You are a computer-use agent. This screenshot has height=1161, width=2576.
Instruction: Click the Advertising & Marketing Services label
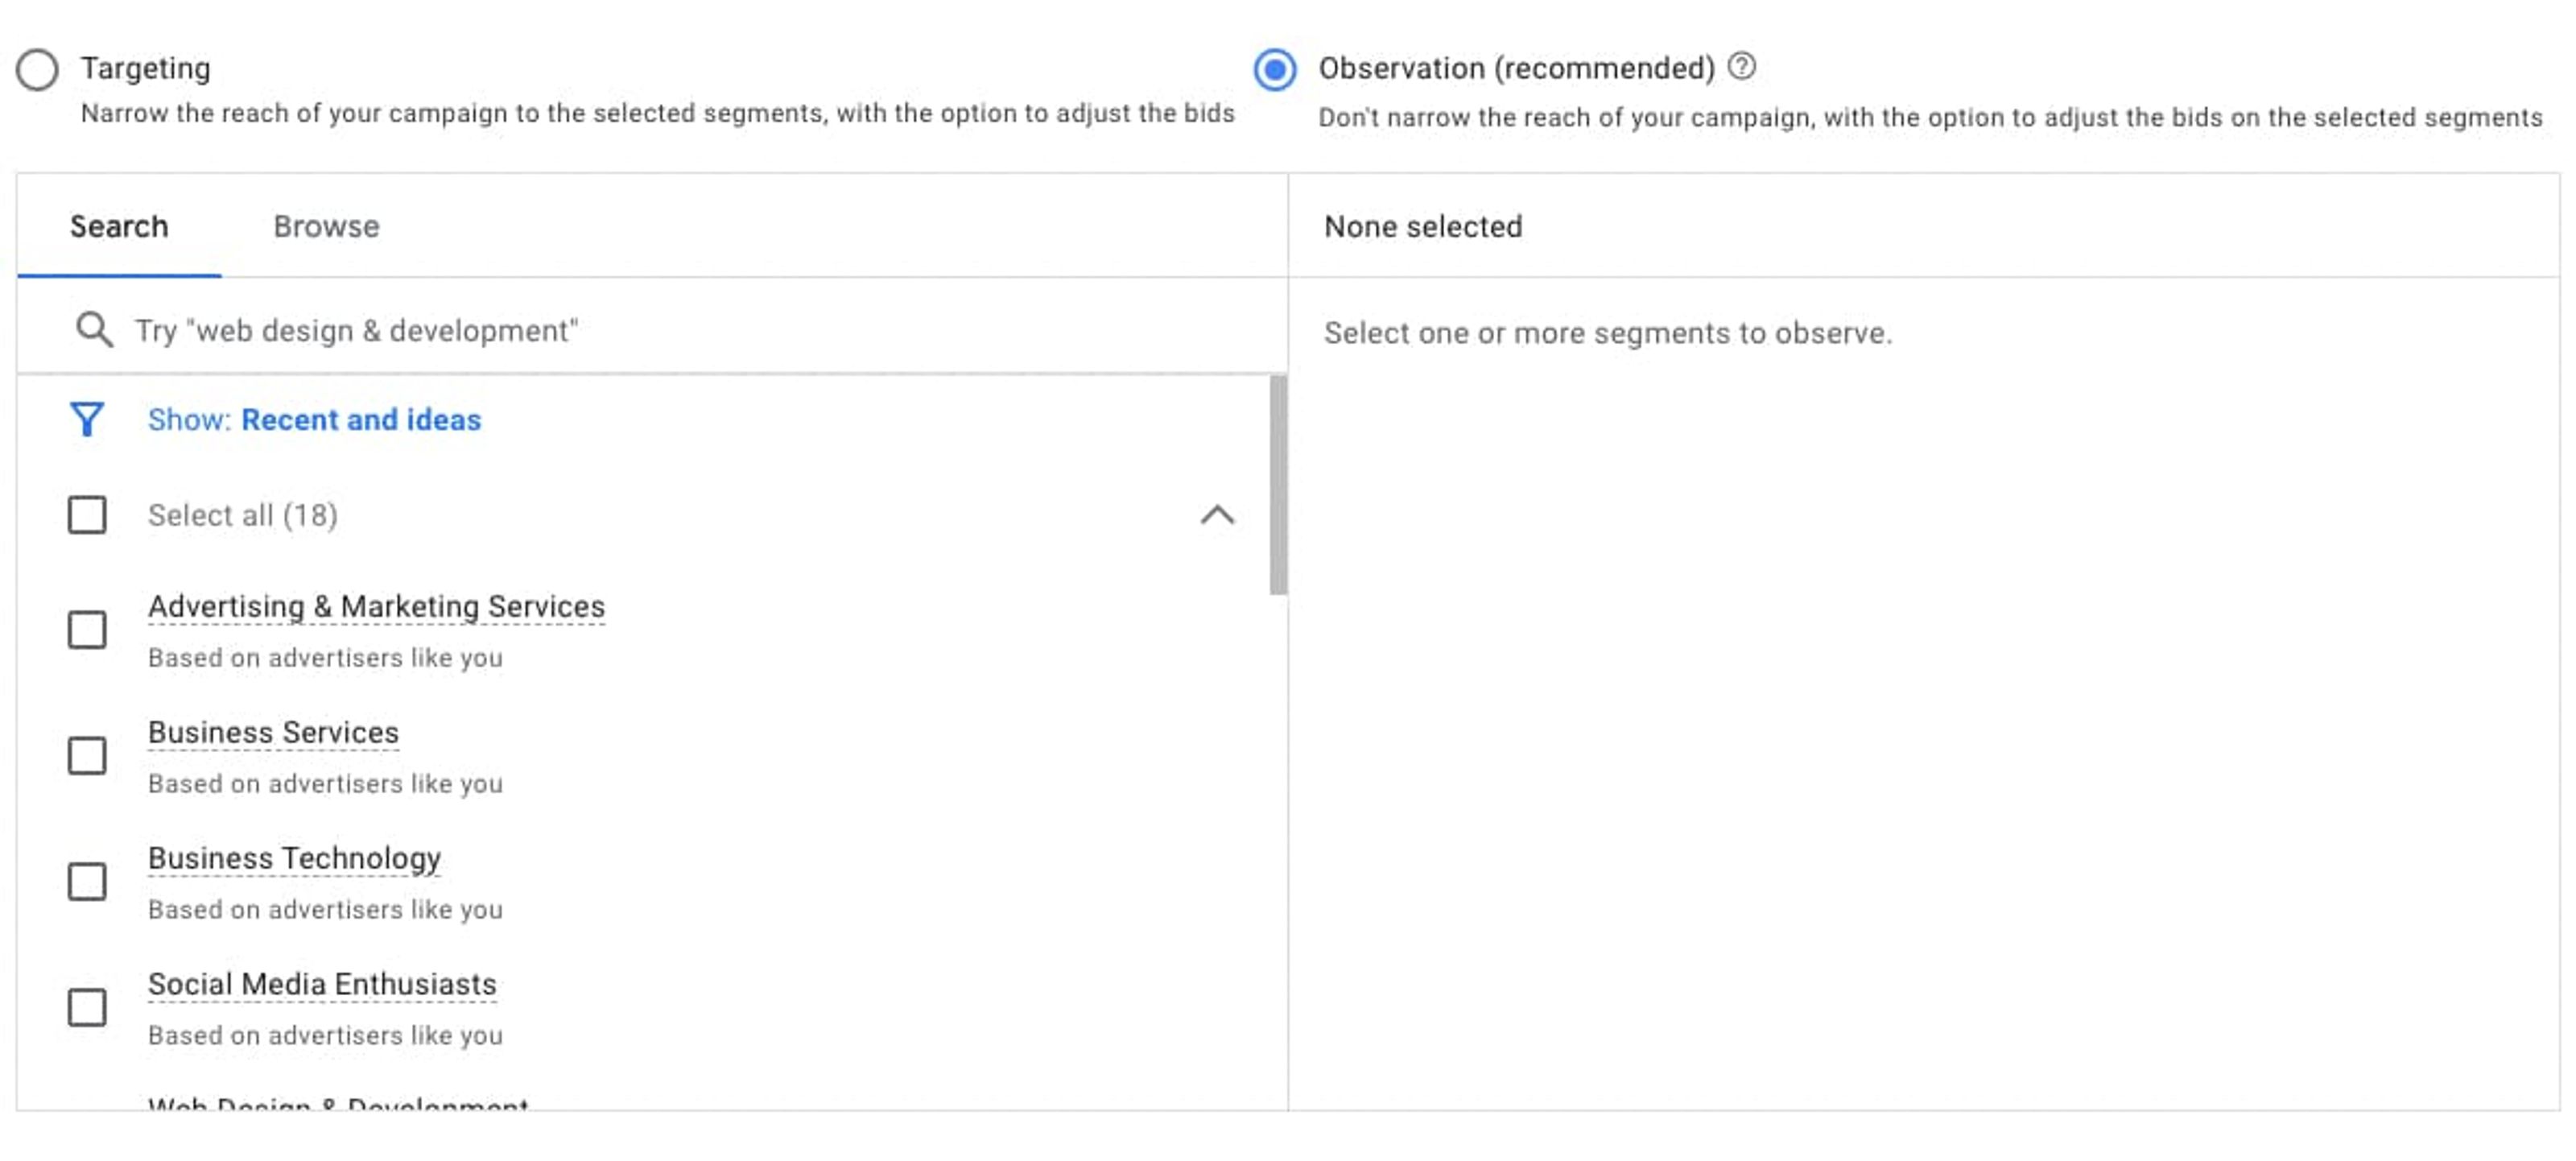coord(376,606)
